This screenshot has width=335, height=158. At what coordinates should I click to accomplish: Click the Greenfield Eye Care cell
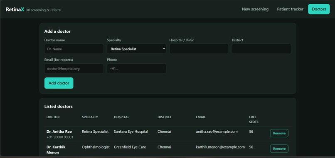pos(130,147)
